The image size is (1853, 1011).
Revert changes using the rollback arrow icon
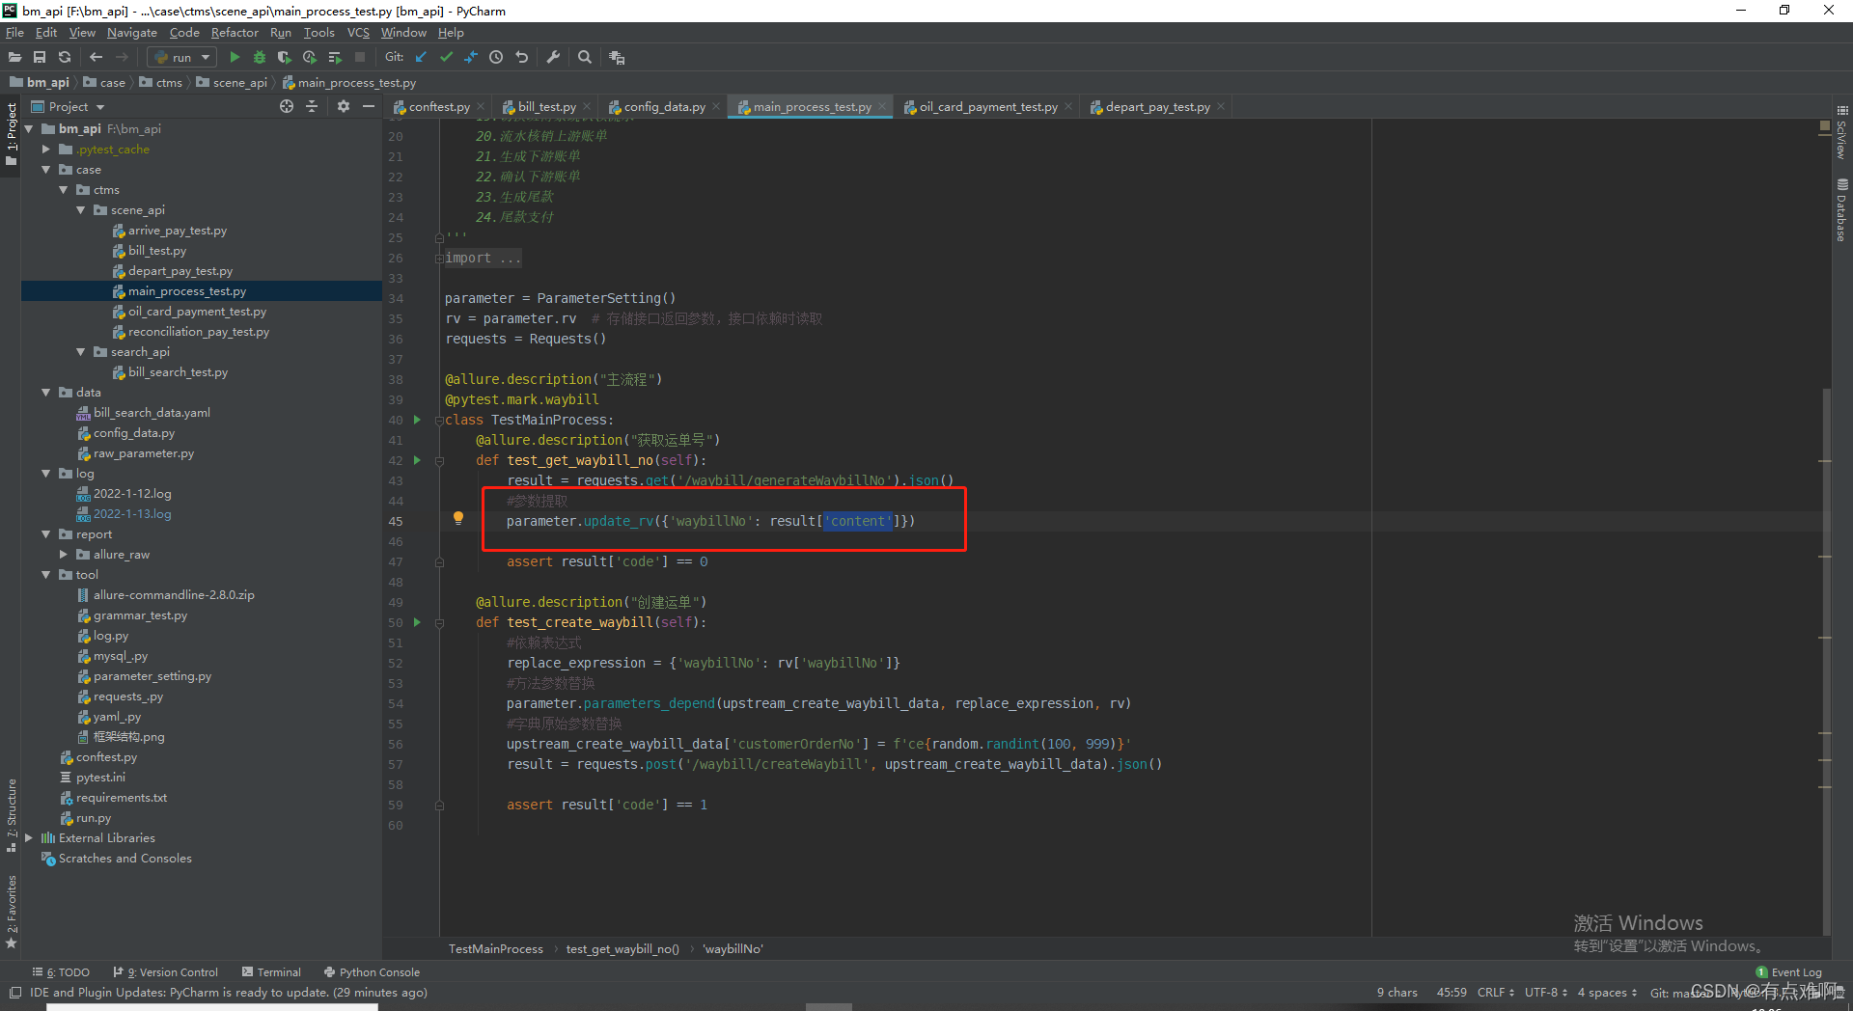(521, 57)
